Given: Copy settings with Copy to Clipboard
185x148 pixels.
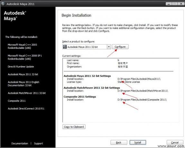Looking at the screenshot, I should (x=74, y=127).
